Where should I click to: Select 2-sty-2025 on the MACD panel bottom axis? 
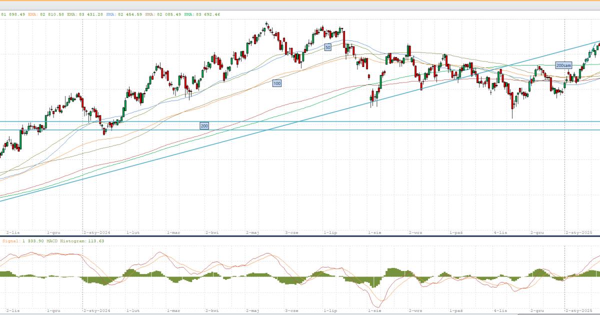[578, 310]
